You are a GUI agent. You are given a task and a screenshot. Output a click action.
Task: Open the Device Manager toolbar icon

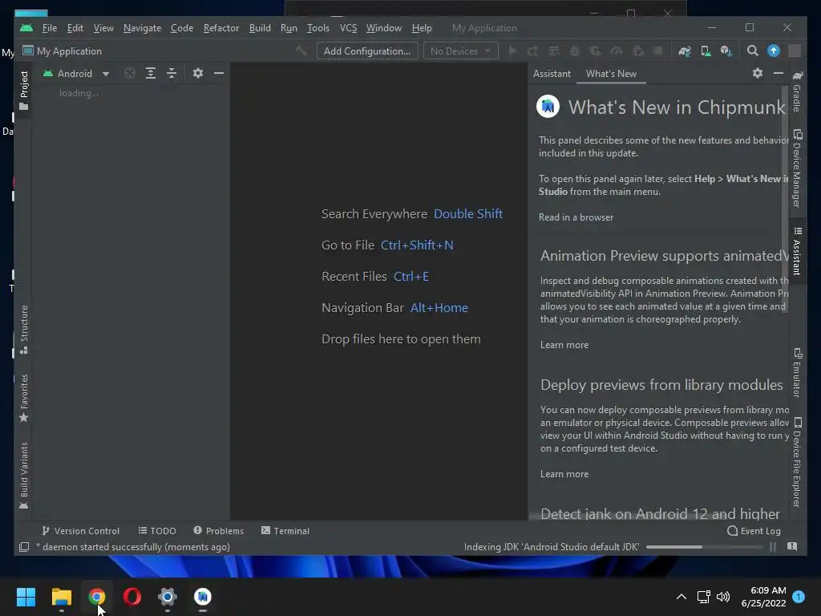click(706, 51)
